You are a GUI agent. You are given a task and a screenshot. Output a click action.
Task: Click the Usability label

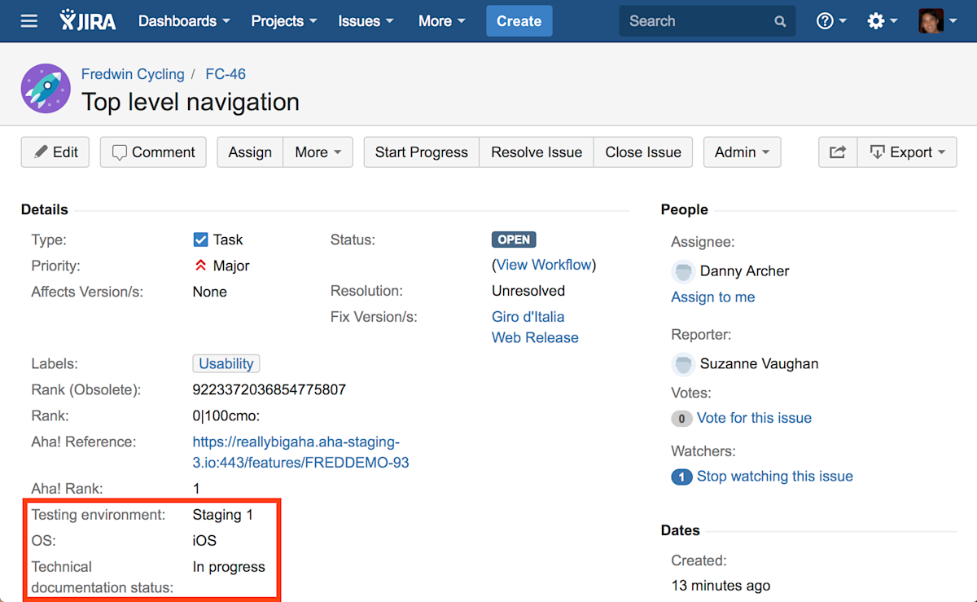226,364
